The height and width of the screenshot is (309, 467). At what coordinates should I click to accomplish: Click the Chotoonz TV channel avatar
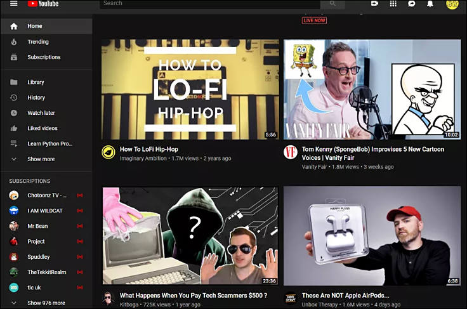tap(14, 195)
